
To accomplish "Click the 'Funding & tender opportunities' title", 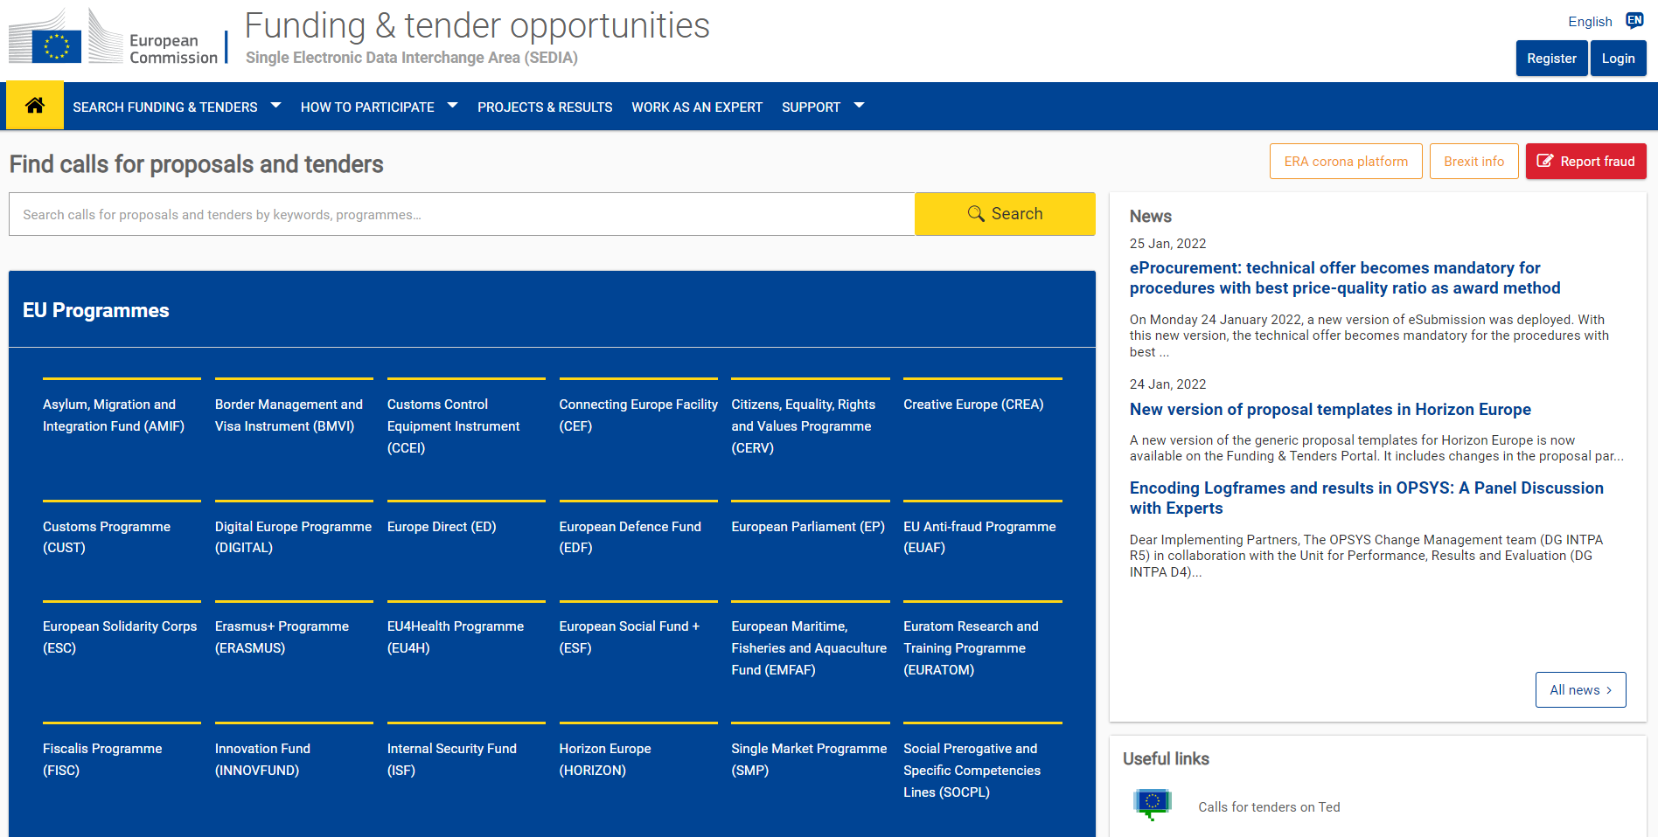I will (477, 26).
